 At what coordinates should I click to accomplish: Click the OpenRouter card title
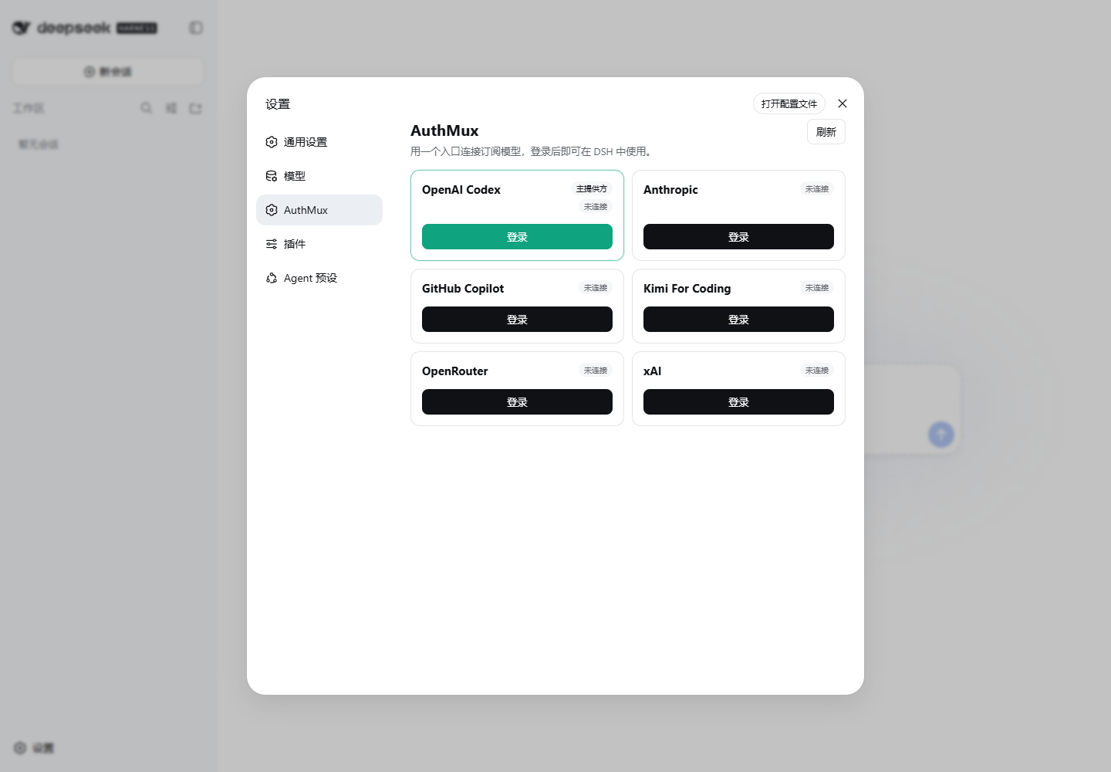click(455, 371)
